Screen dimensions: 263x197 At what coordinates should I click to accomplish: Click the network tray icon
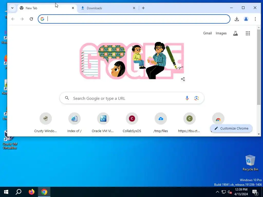click(224, 192)
